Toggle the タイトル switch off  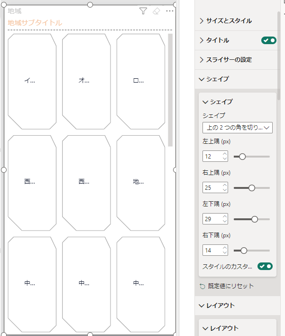point(269,40)
